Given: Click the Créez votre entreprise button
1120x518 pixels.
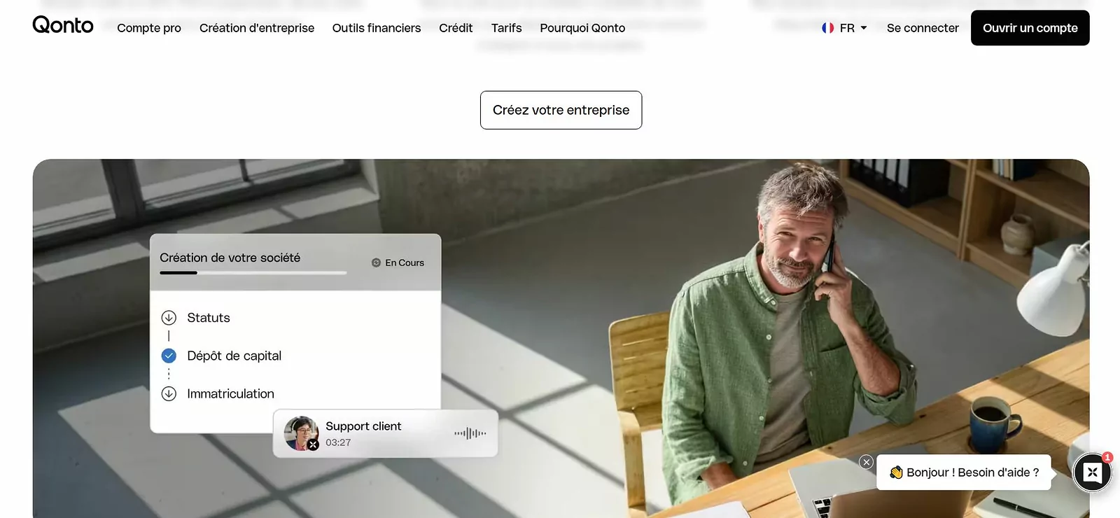Looking at the screenshot, I should [x=561, y=110].
